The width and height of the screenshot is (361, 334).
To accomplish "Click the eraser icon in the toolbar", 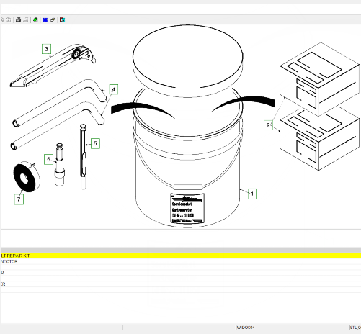I will point(53,20).
